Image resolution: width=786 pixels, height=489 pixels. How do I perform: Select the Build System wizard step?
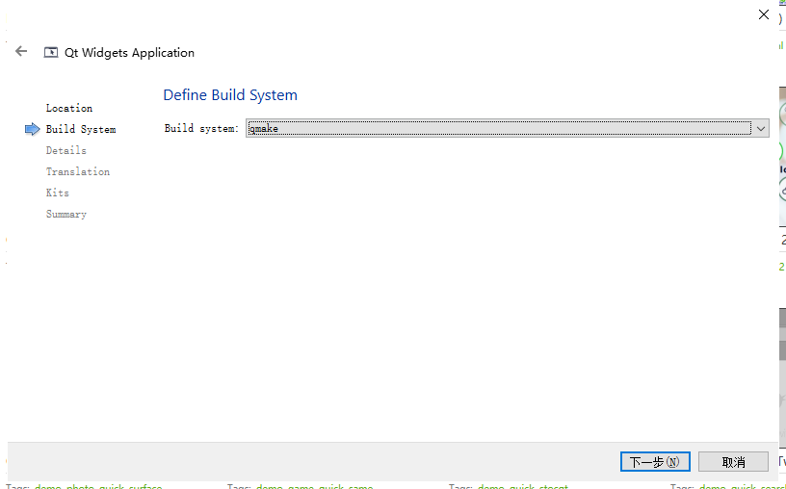coord(81,129)
